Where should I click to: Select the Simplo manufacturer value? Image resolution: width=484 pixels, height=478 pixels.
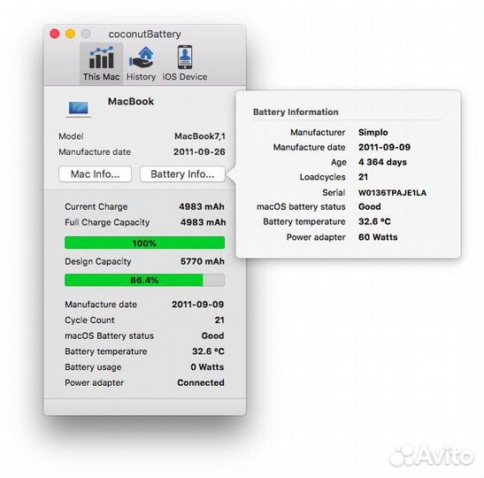point(373,133)
